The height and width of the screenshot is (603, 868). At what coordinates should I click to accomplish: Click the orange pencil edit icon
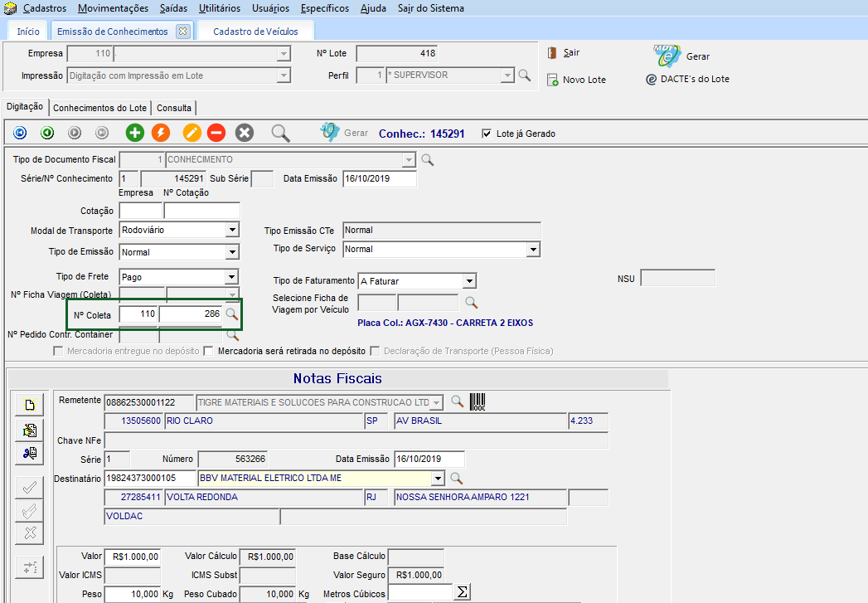[x=192, y=133]
